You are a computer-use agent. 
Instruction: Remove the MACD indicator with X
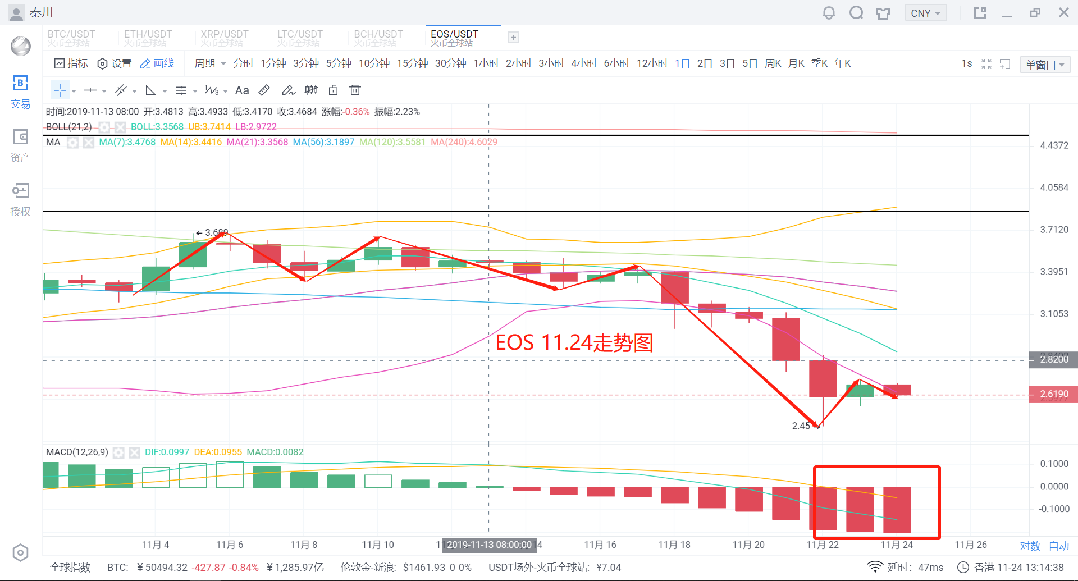134,452
